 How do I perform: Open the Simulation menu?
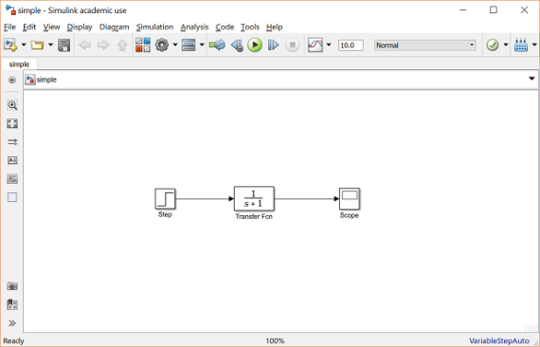click(154, 27)
